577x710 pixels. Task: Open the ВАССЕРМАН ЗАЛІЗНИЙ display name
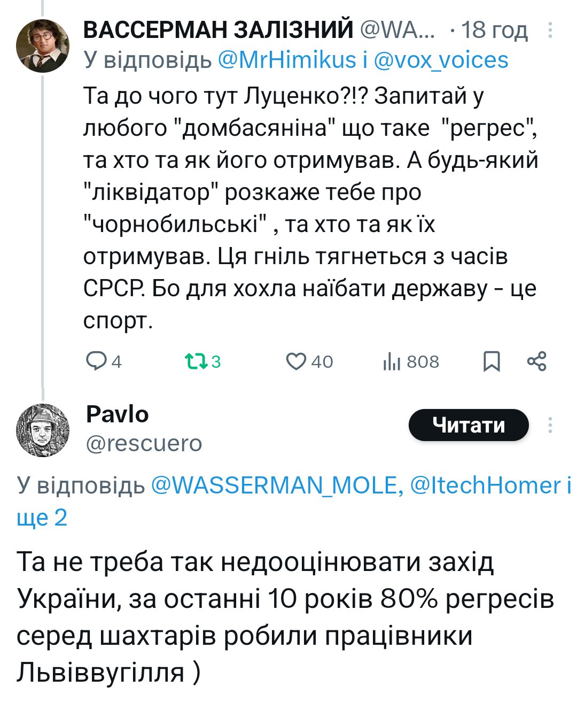[218, 30]
